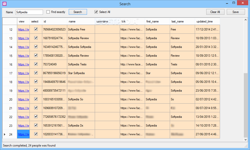Screen dimensions: 250x150
Task: Select row header number 22
Action: [10, 117]
